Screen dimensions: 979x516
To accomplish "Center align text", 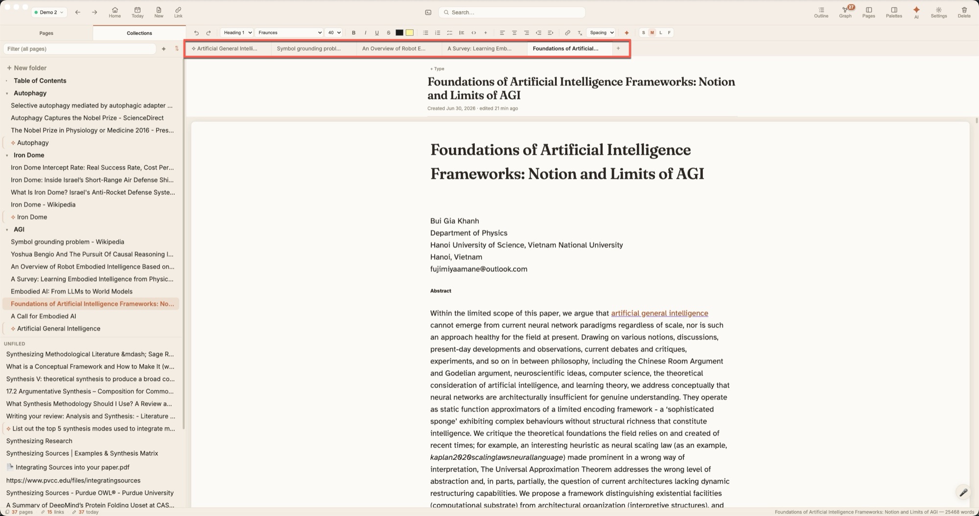I will (x=514, y=33).
